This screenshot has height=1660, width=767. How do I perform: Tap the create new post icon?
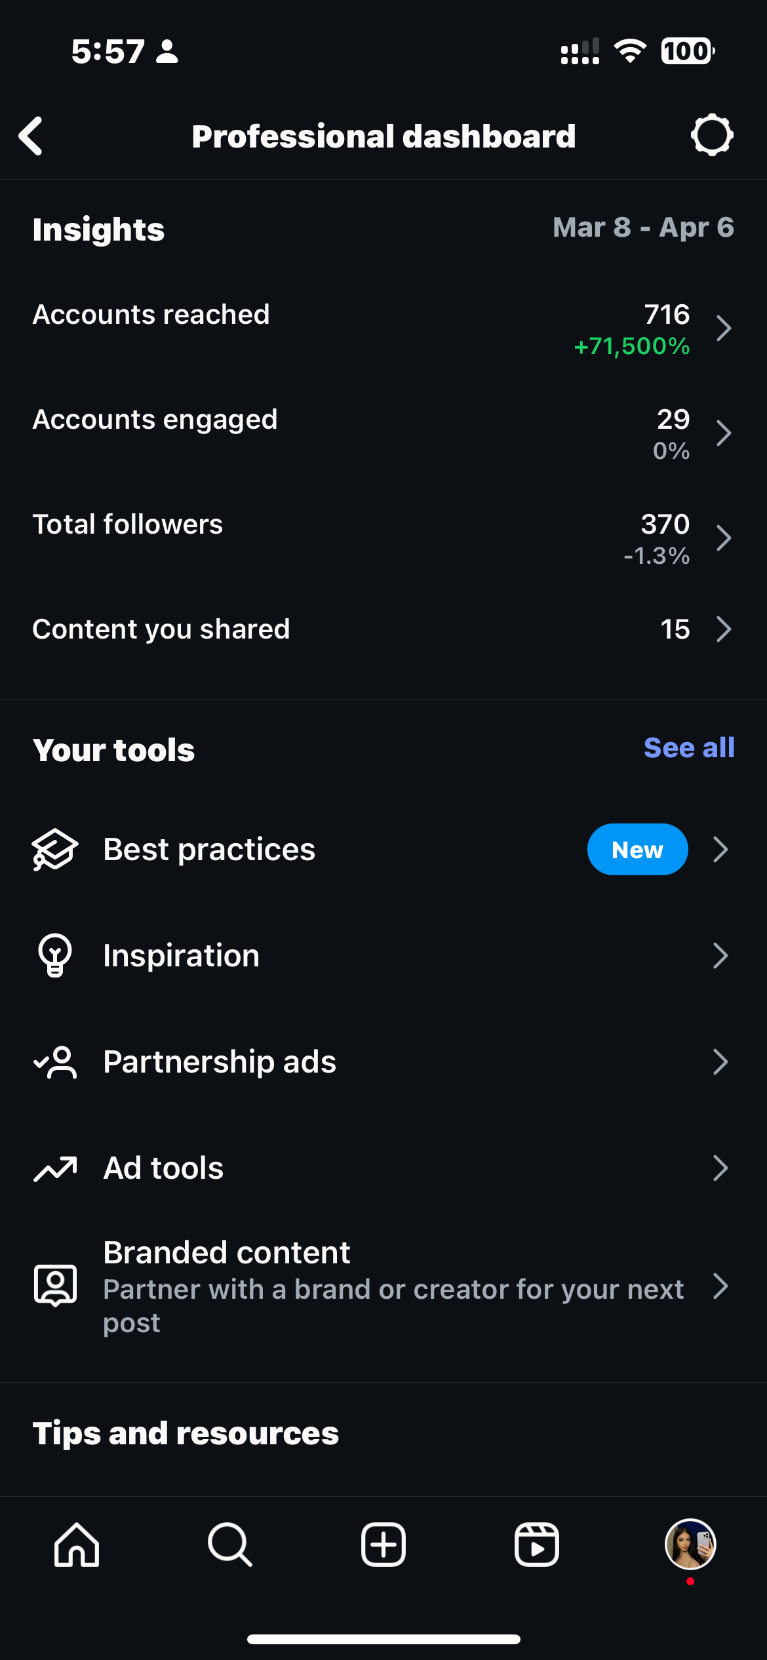point(383,1545)
